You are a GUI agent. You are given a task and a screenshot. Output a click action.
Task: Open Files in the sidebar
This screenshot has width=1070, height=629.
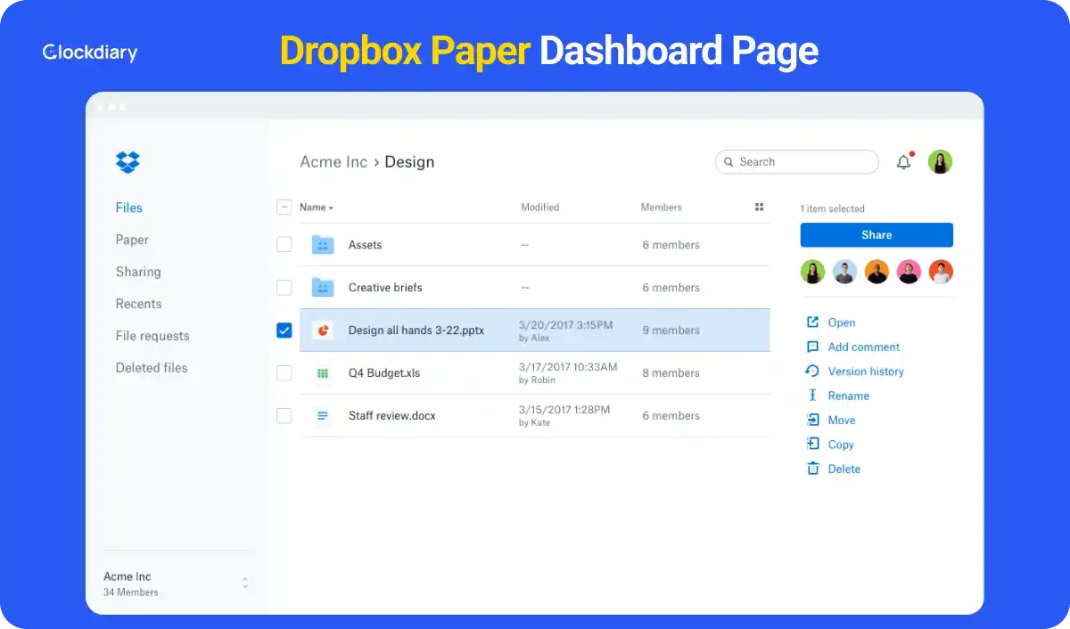(128, 208)
